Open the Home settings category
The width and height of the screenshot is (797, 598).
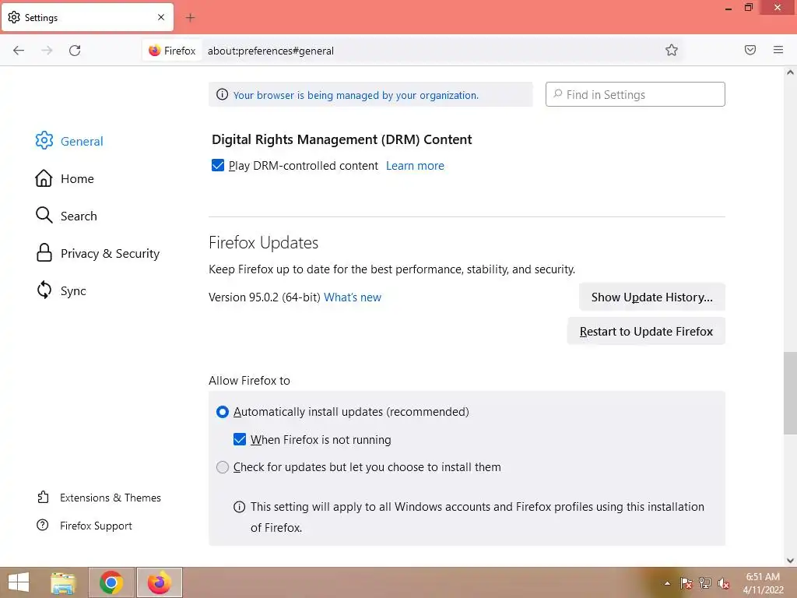(x=65, y=178)
